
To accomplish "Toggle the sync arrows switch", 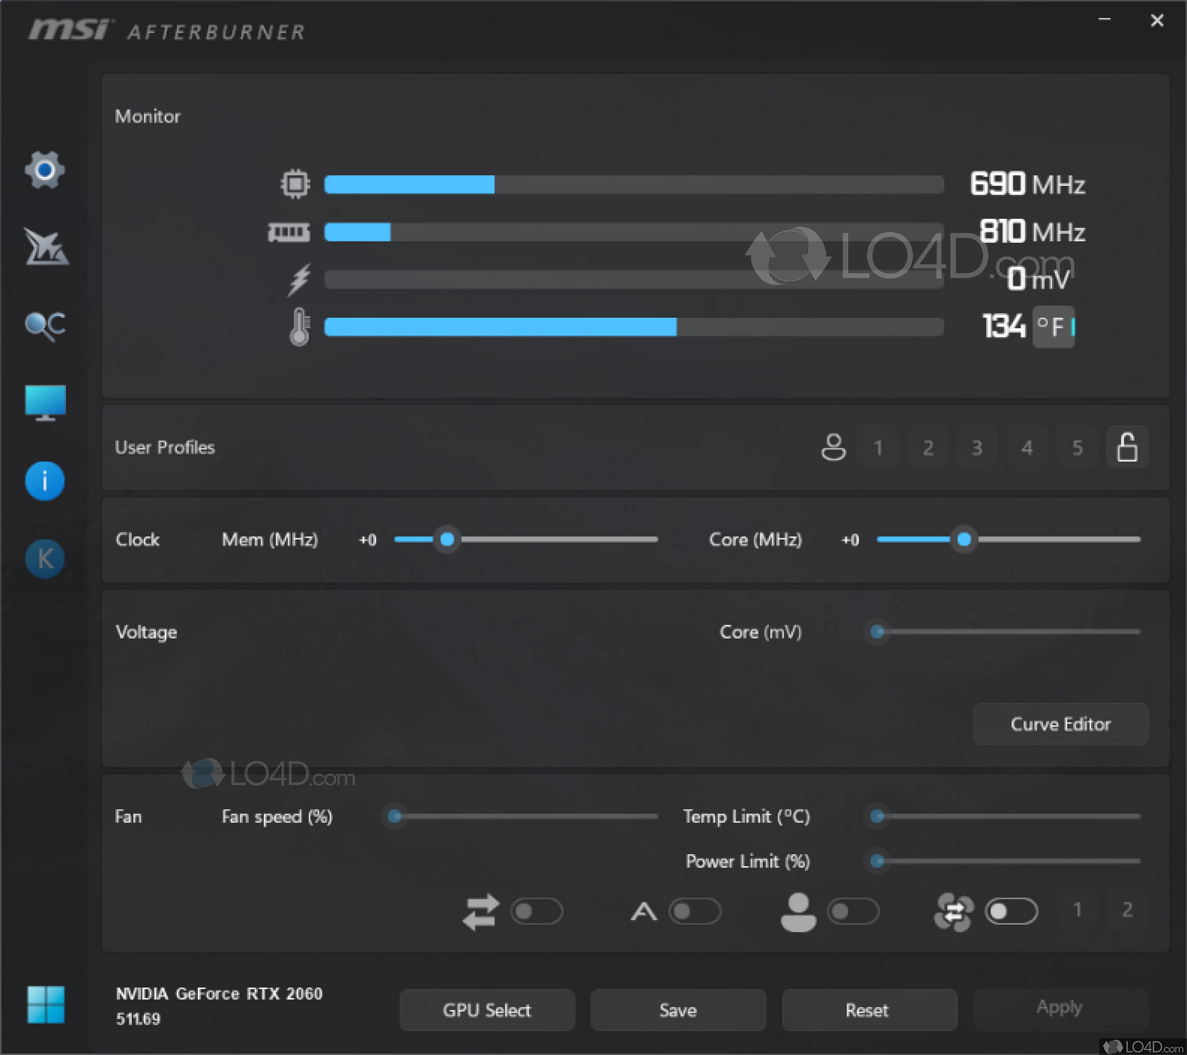I will point(536,911).
